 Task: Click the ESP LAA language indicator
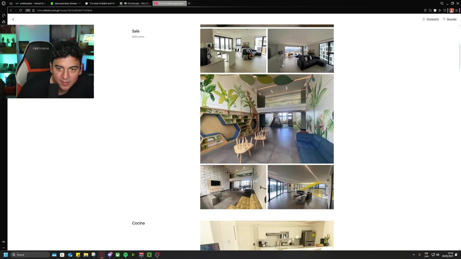point(426,255)
